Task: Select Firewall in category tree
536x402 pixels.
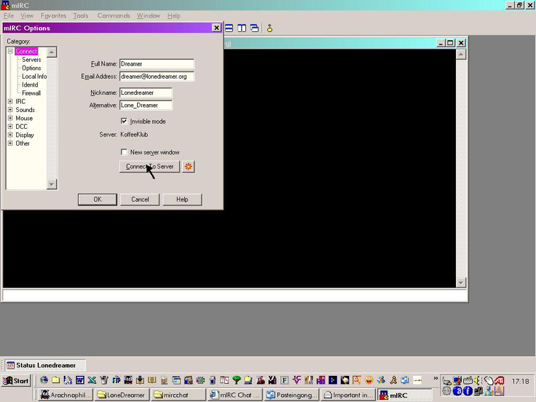Action: pos(31,93)
